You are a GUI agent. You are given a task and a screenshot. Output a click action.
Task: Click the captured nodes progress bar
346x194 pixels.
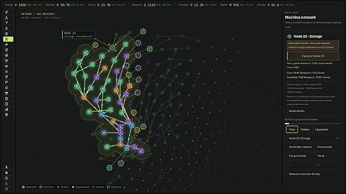(x=313, y=124)
